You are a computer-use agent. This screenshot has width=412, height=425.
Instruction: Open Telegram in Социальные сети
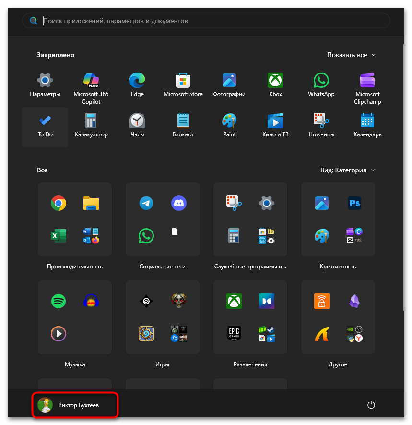(x=146, y=203)
